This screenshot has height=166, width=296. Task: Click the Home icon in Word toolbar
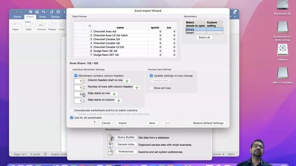31,12
